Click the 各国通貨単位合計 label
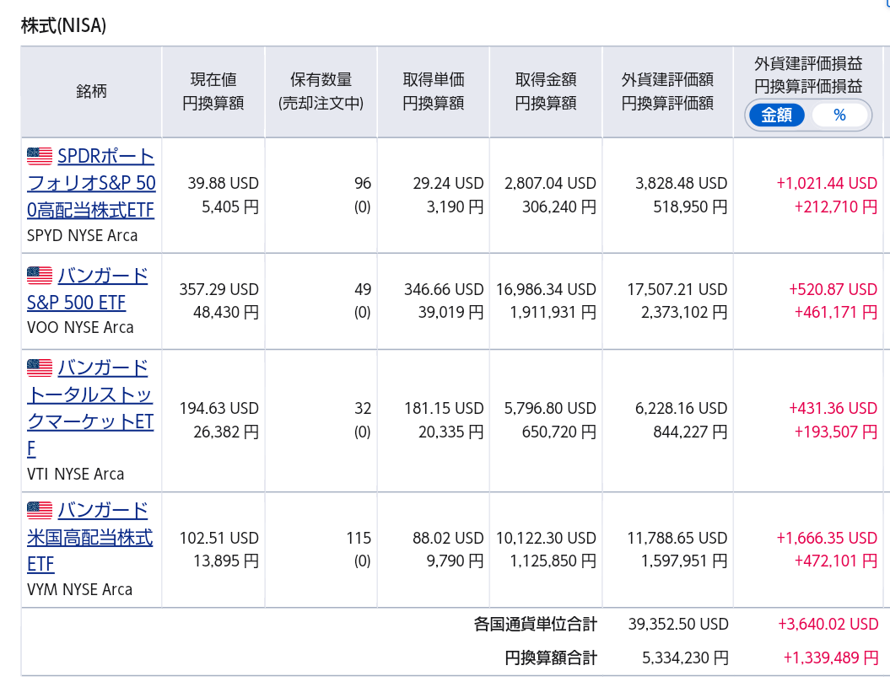Viewport: 890px width, 687px height. (x=535, y=625)
